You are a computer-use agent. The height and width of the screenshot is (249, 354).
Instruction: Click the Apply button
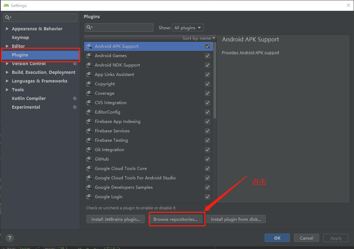[336, 238]
